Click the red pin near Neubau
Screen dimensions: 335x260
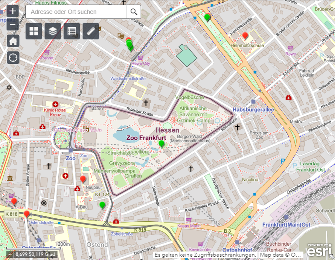[83, 179]
